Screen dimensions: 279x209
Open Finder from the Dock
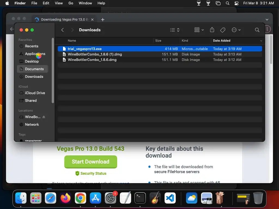21,198
